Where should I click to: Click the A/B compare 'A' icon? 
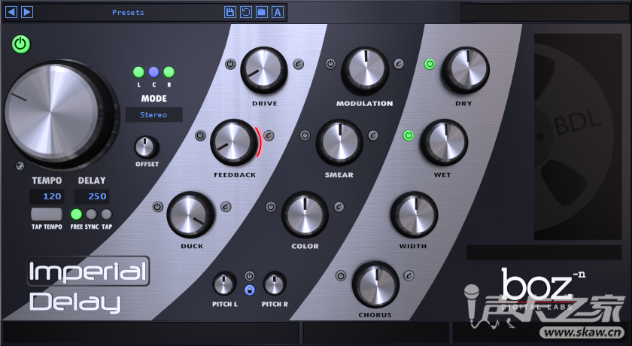pos(278,12)
